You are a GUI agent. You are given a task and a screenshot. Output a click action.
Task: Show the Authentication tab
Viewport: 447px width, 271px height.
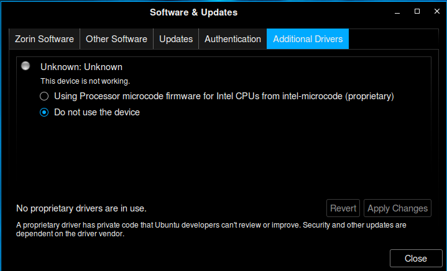click(233, 39)
